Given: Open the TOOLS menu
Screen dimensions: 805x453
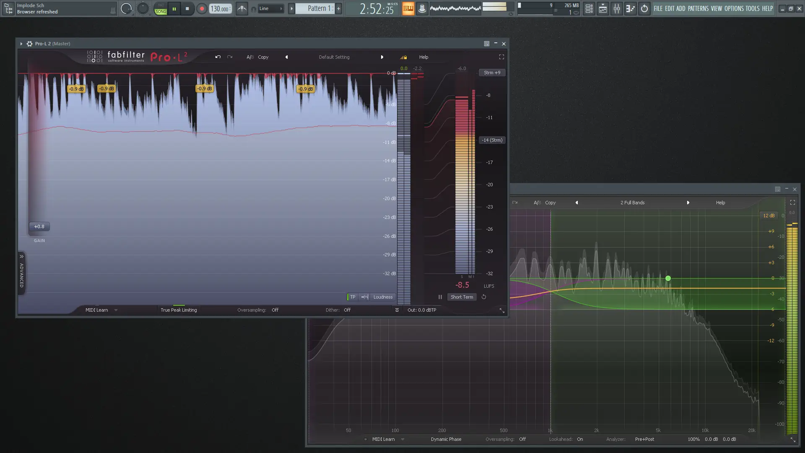Looking at the screenshot, I should 752,8.
